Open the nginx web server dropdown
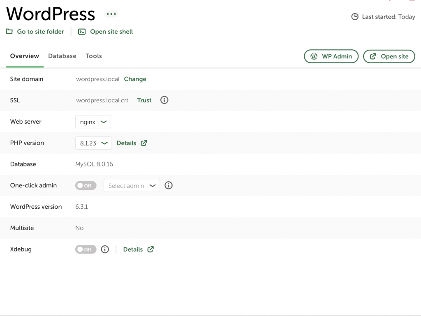Viewport: 421px width, 316px height. [x=93, y=122]
